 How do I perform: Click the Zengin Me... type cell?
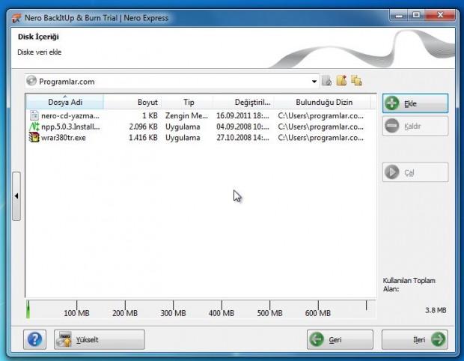tap(187, 116)
